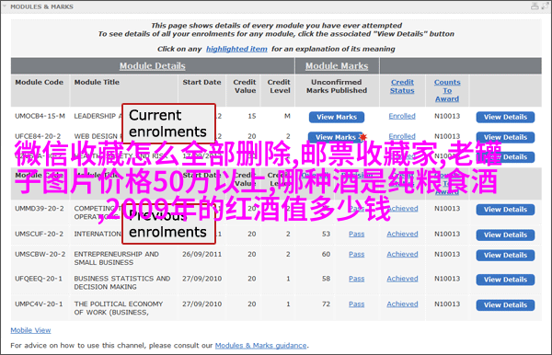552x355 pixels.
Task: Click Enrolled status for UFCE84-20-2
Action: (x=402, y=136)
